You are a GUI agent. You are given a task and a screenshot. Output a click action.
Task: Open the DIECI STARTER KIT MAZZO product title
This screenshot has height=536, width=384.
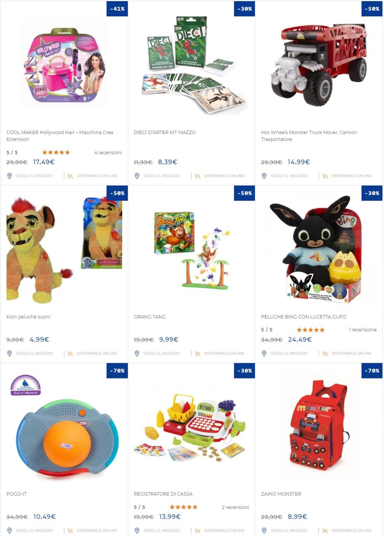[165, 132]
